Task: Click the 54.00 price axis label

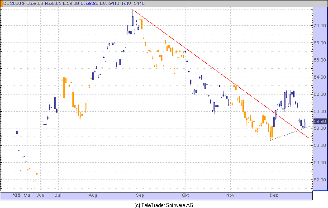Action: (320, 162)
